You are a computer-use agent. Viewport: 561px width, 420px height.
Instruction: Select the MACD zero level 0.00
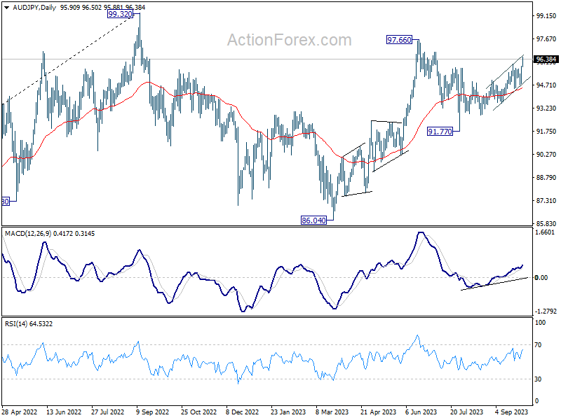[541, 277]
